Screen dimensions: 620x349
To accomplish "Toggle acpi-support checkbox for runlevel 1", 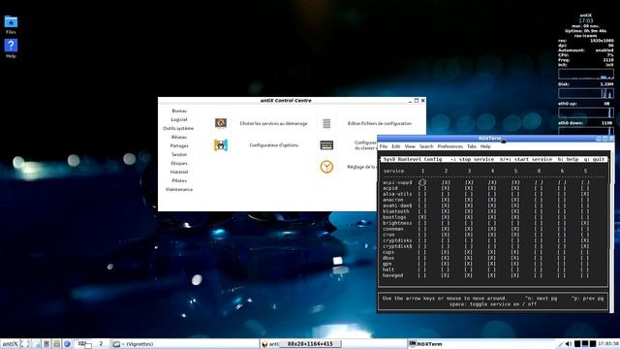I will click(x=422, y=182).
